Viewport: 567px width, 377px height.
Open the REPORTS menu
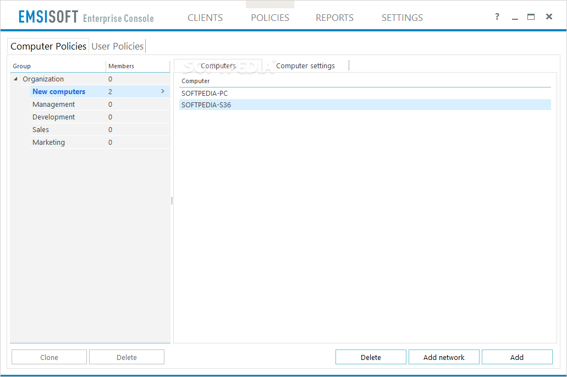coord(334,18)
